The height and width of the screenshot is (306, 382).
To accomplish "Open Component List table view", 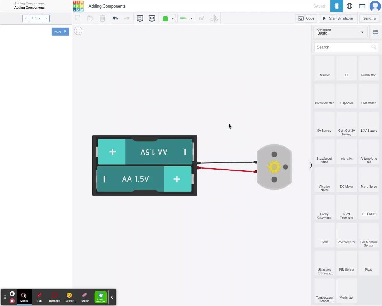I will click(x=362, y=6).
